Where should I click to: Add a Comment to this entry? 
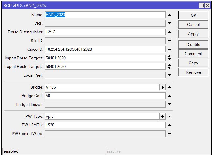pos(193,54)
